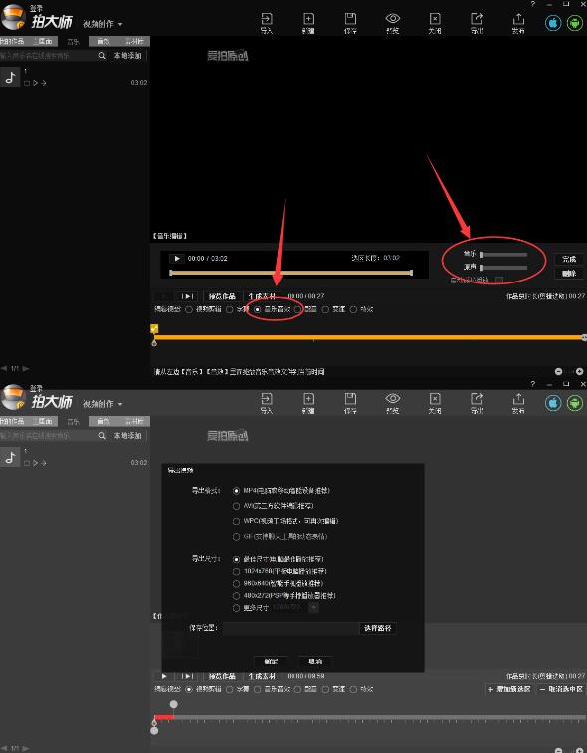Click 本地添加 button in music-editing window

click(127, 56)
